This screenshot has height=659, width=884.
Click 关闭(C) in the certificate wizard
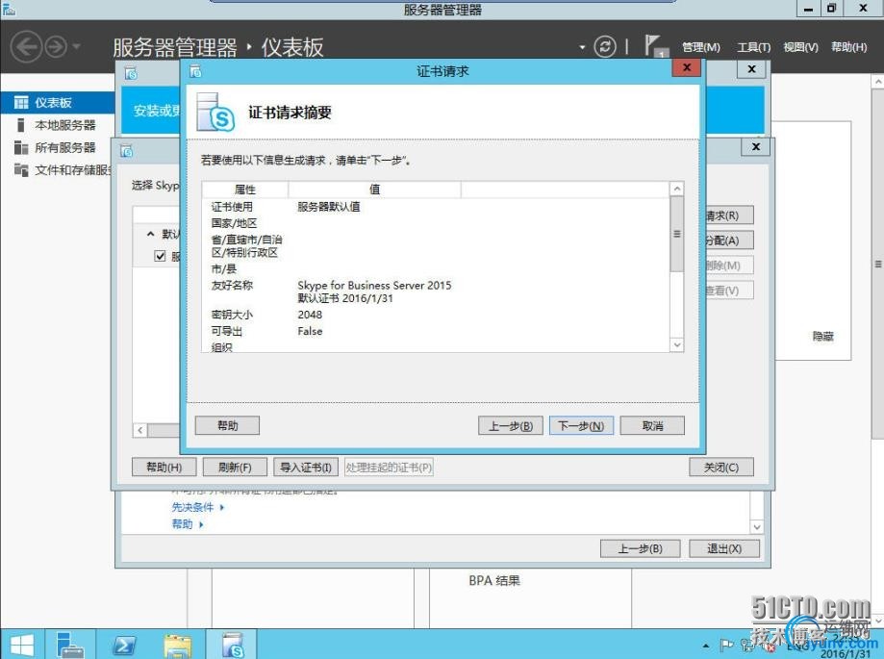(721, 468)
